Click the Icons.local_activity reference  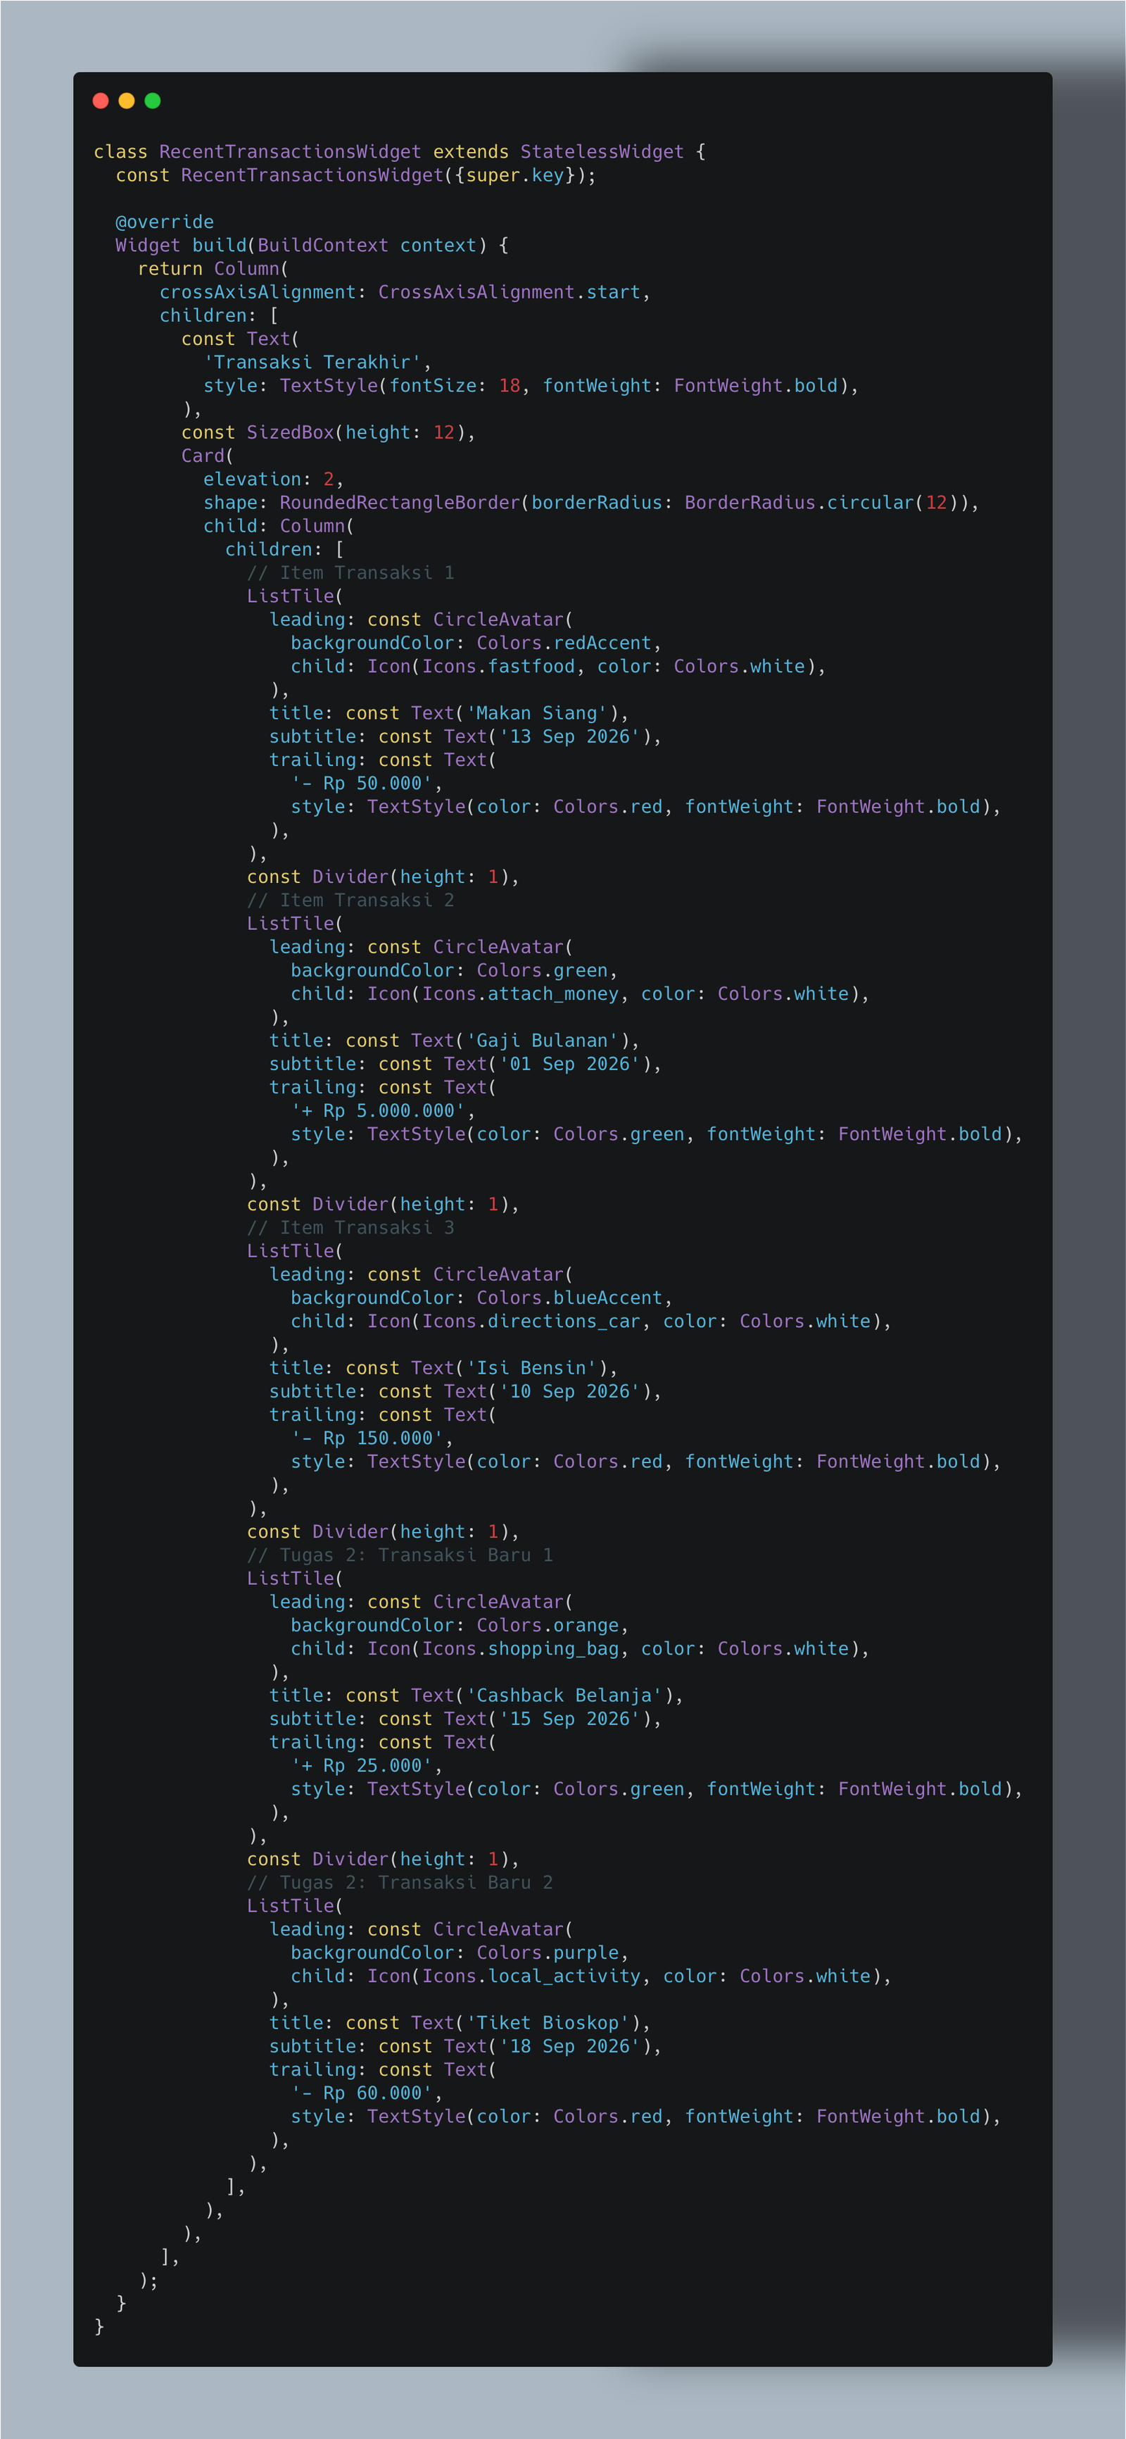[x=532, y=1977]
